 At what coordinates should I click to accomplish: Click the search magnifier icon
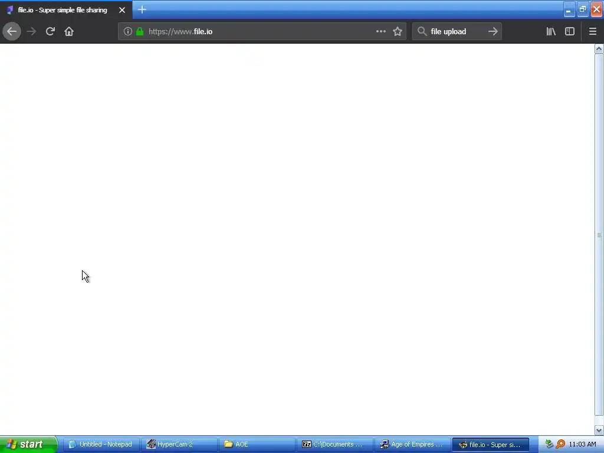[422, 31]
